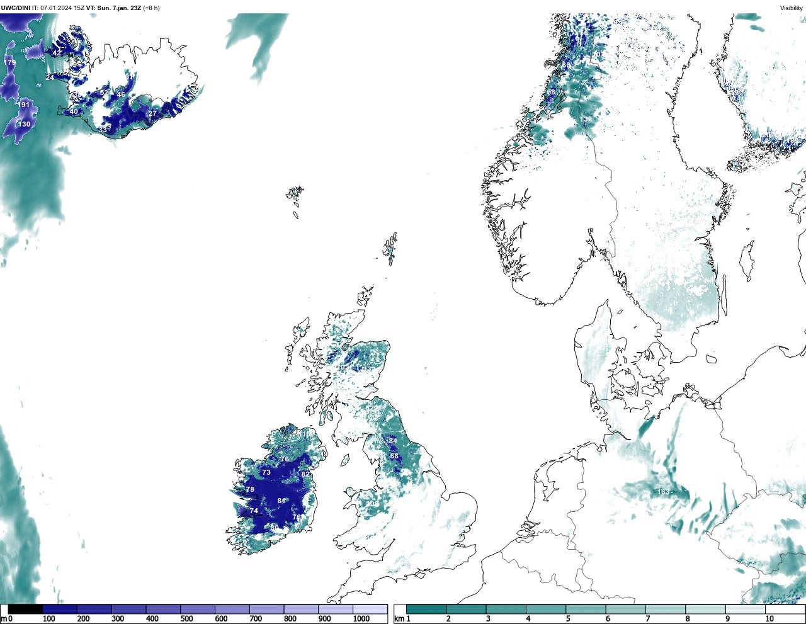
Task: Click the 84 value in northern England
Action: pos(394,441)
